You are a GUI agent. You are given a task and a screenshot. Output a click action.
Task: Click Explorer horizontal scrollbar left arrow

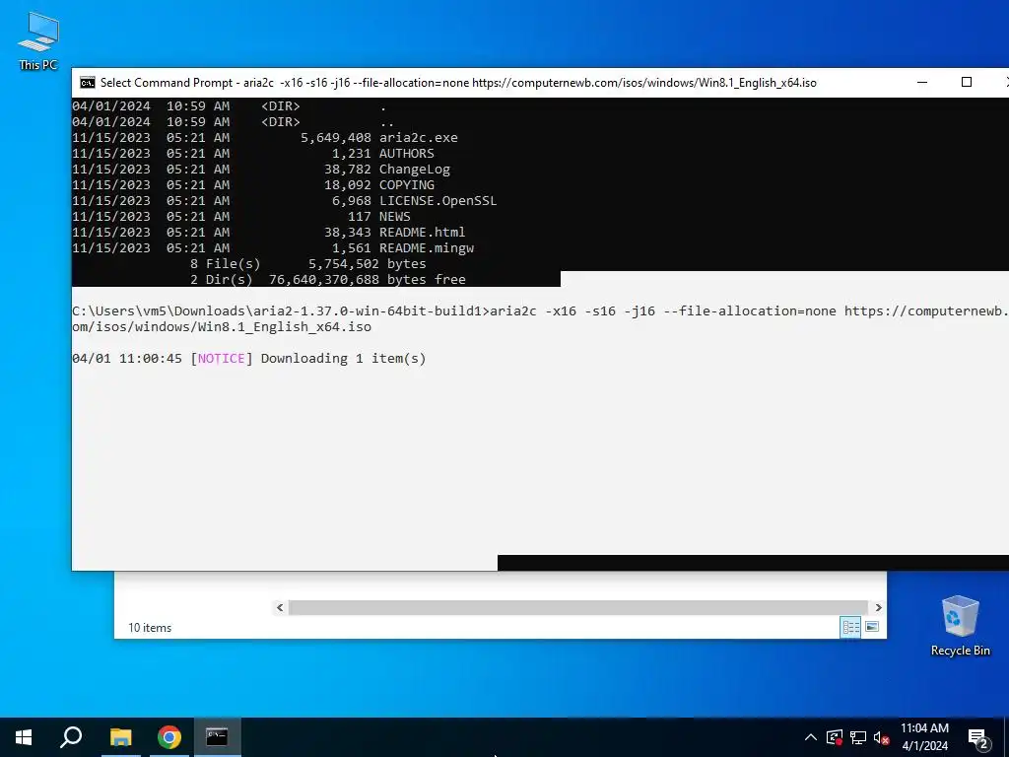[x=280, y=607]
